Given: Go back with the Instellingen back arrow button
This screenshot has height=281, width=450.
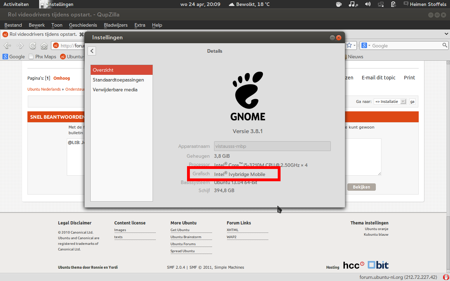Looking at the screenshot, I should pyautogui.click(x=92, y=51).
